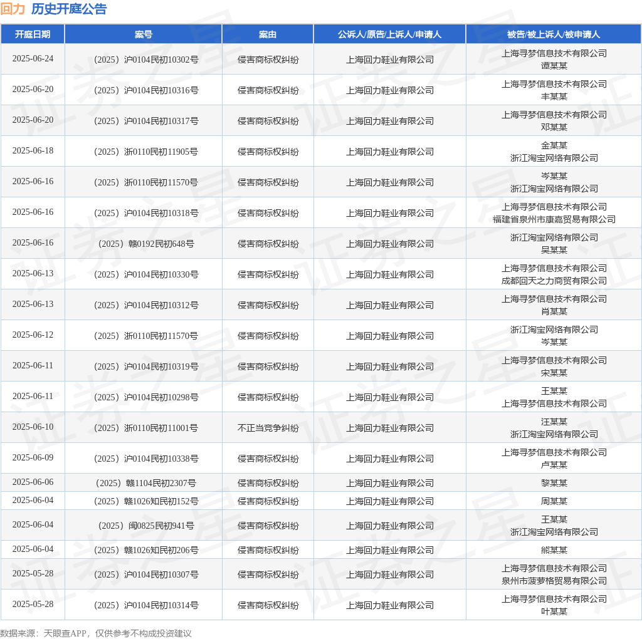This screenshot has width=642, height=639.
Task: Click defendant name 周某某
Action: click(x=554, y=501)
